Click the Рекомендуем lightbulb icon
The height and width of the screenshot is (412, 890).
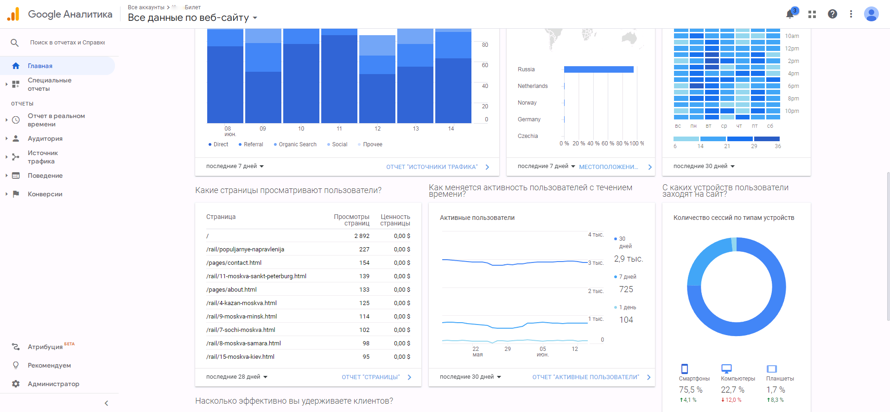point(16,365)
